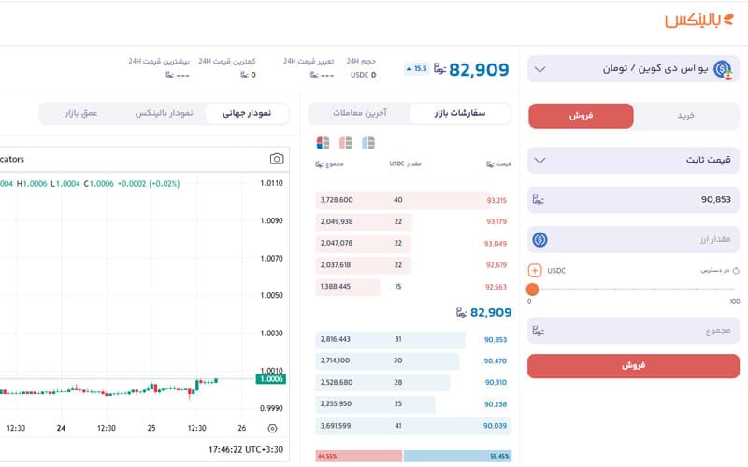
Task: Click the USDC/Toman pair flag icon
Action: click(722, 69)
